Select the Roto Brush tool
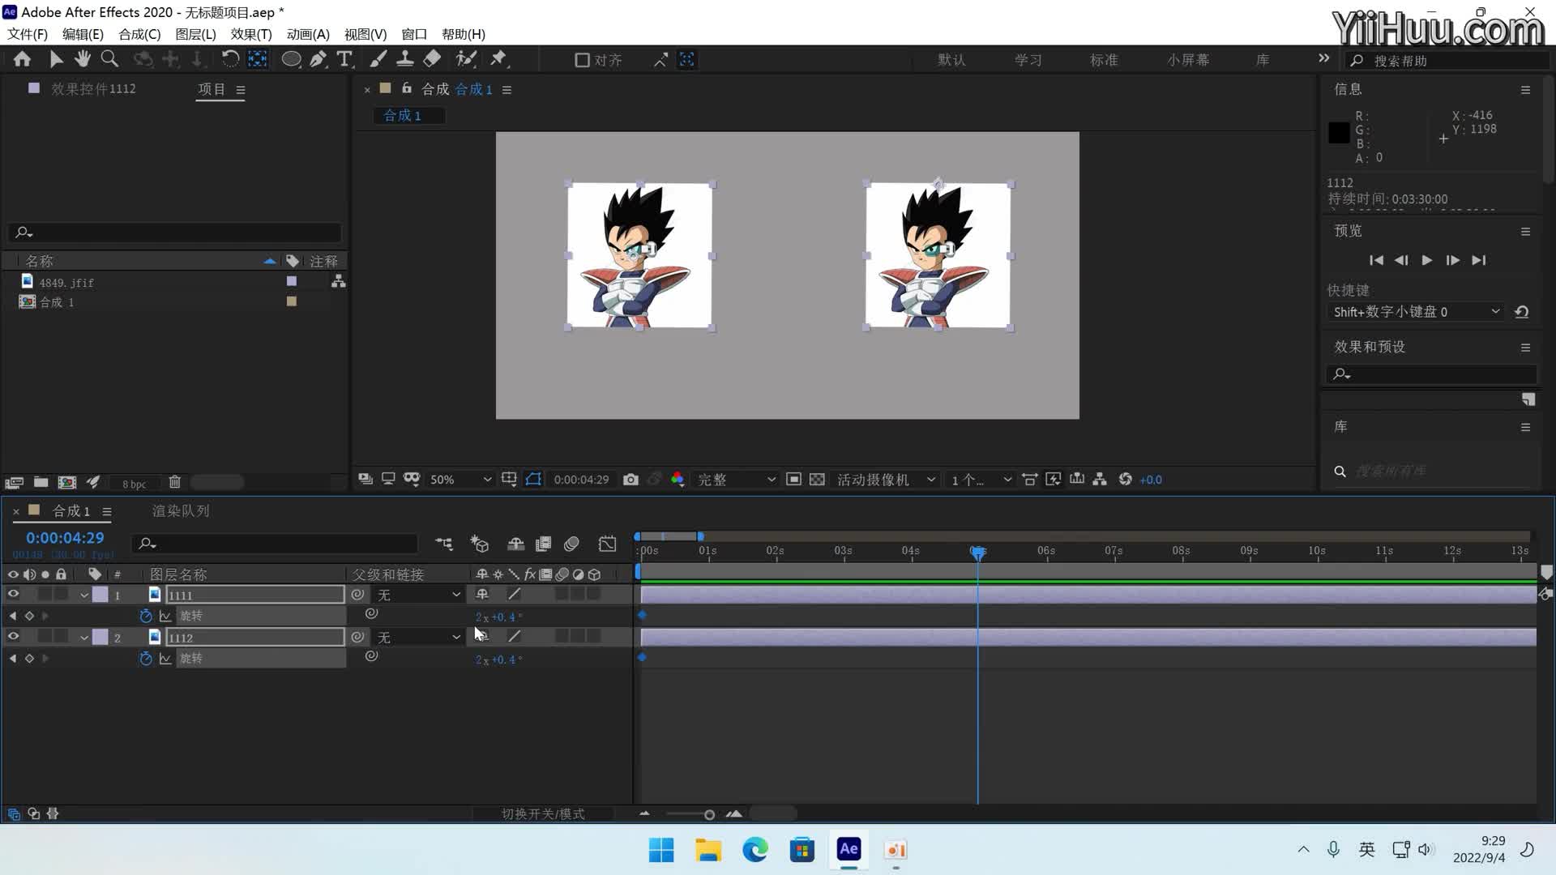Image resolution: width=1556 pixels, height=875 pixels. coord(465,59)
